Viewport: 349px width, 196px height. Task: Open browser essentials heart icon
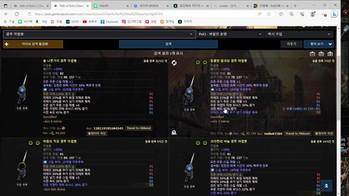302,14
